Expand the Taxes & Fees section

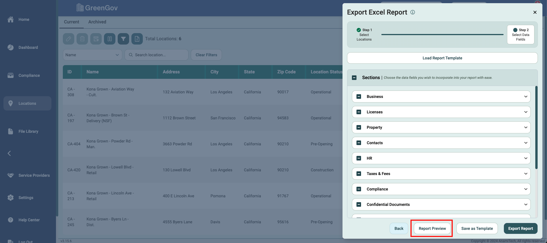coord(526,174)
